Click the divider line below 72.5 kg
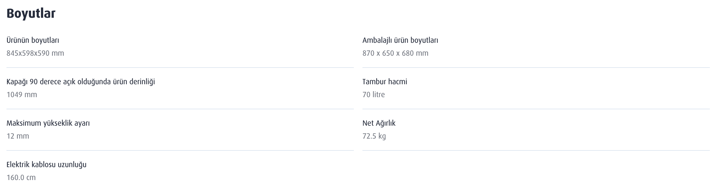 point(536,150)
